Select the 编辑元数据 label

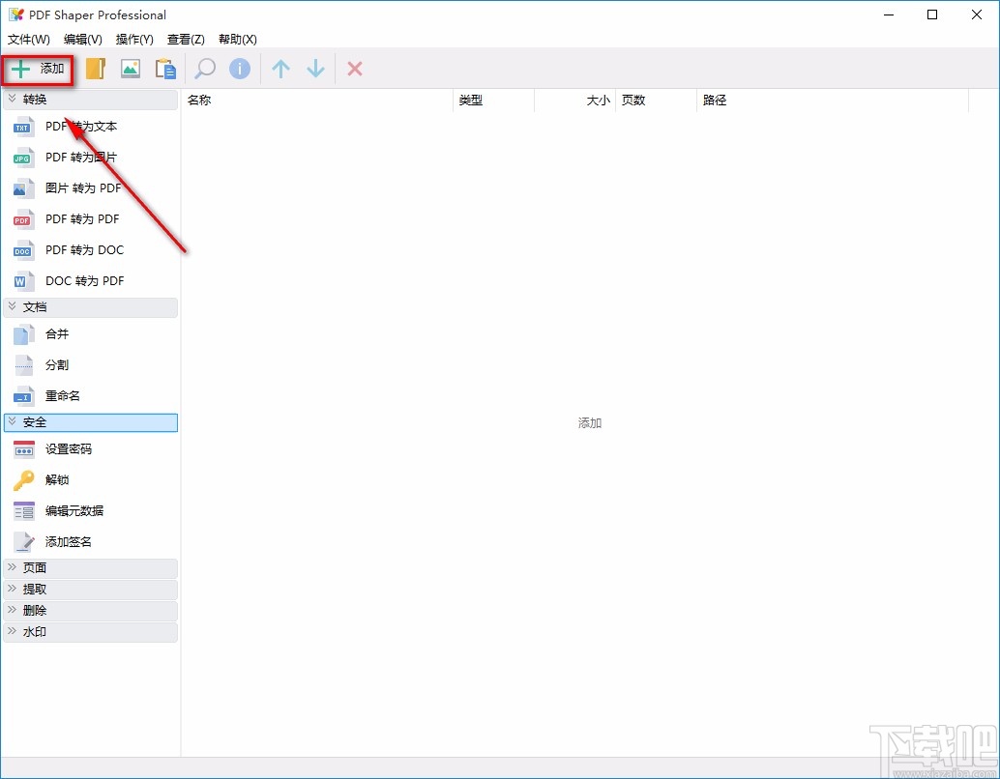(x=74, y=511)
